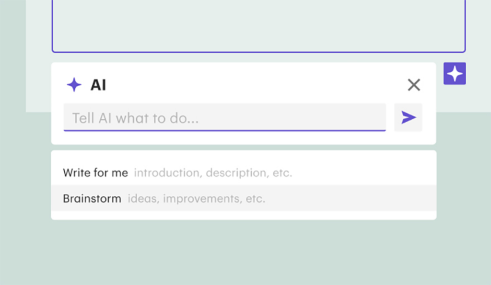Click the "introduction, description, etc." hint text
The image size is (491, 285).
(213, 172)
